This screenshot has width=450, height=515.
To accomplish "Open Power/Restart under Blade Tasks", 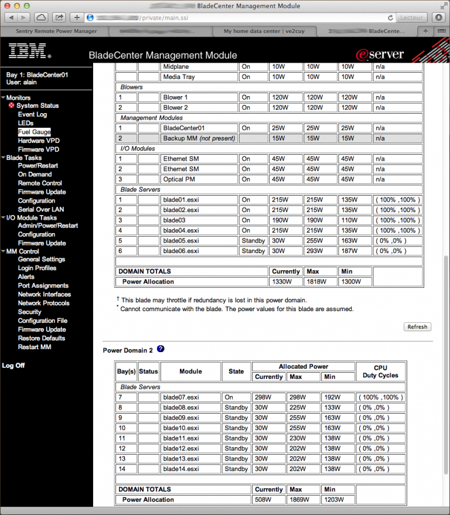I will point(37,166).
